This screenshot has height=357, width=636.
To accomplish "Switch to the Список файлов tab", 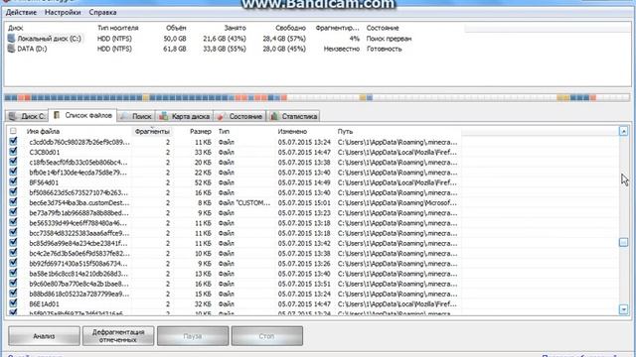I will click(x=82, y=115).
